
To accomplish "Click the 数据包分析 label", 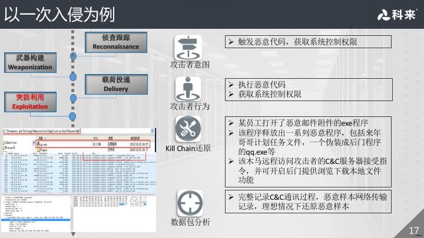I will pos(190,222).
